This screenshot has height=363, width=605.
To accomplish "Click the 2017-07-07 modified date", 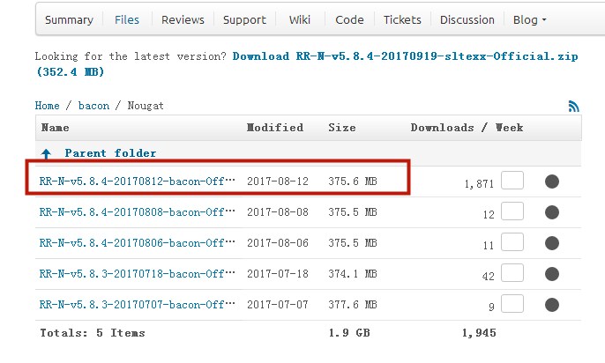I will [278, 305].
